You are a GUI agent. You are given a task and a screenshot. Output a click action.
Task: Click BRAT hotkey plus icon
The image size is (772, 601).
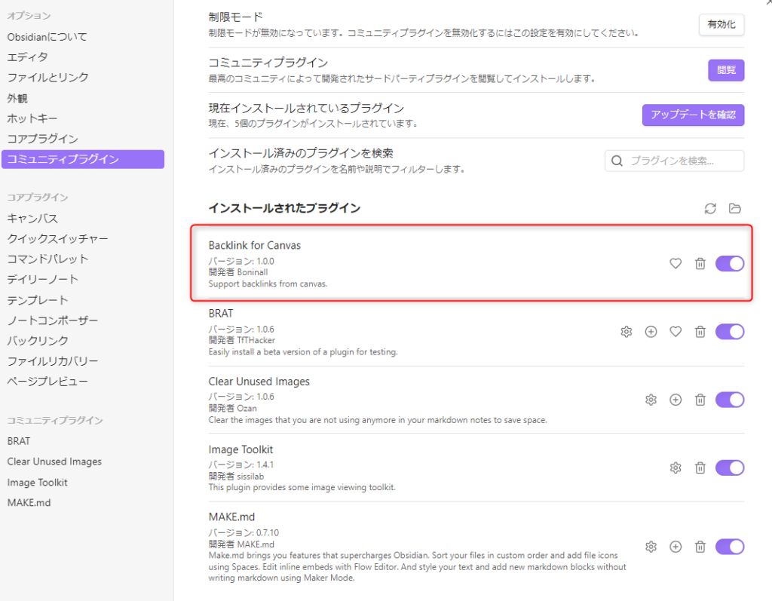(x=651, y=332)
